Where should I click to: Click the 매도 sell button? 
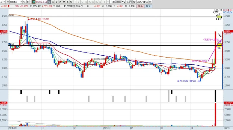coord(148,6)
